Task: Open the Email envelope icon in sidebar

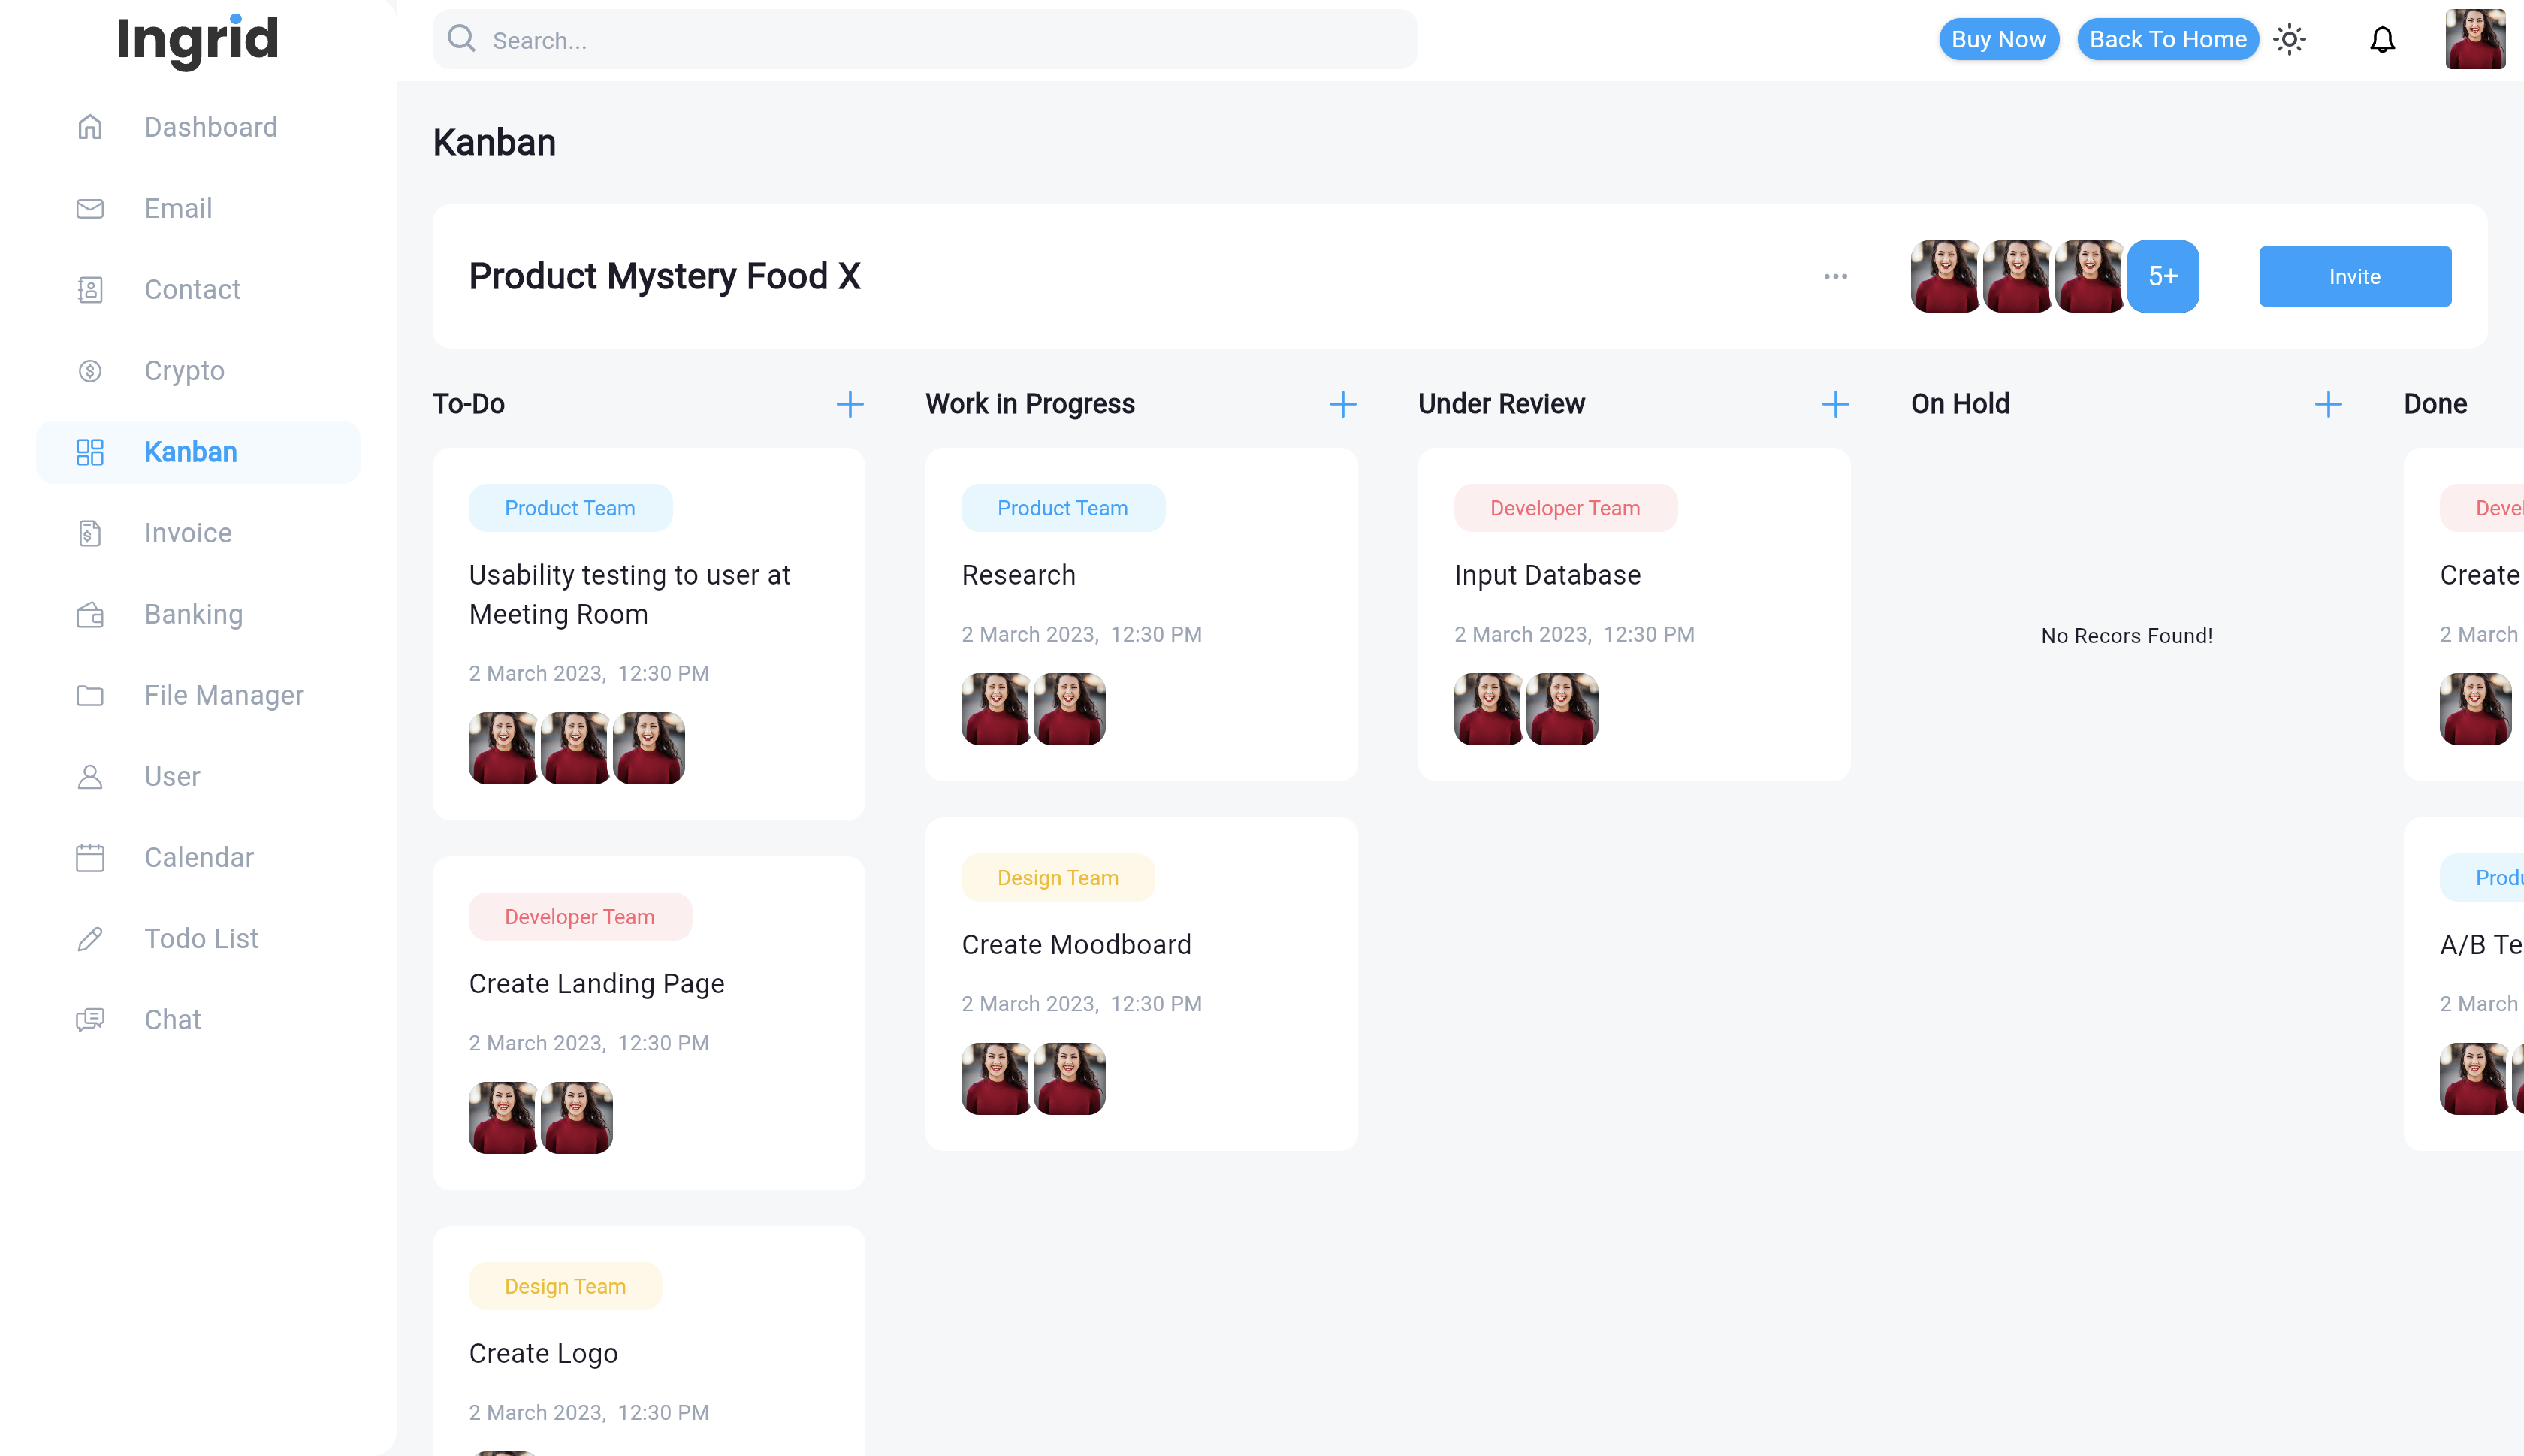Action: [x=90, y=208]
